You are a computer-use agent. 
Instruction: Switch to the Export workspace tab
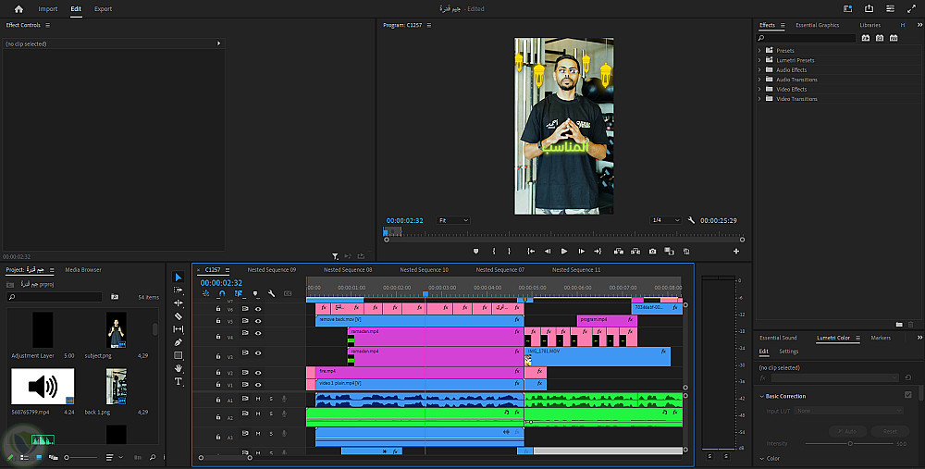pyautogui.click(x=103, y=9)
